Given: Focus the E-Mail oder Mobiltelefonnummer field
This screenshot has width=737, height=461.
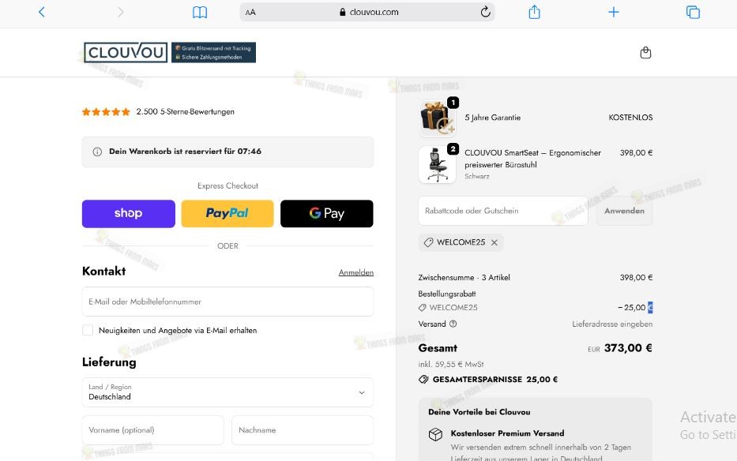Looking at the screenshot, I should [227, 302].
